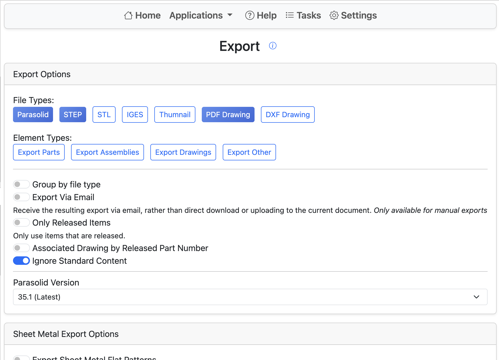This screenshot has height=360, width=499.
Task: Enable the Group by file type toggle
Action: pyautogui.click(x=21, y=184)
